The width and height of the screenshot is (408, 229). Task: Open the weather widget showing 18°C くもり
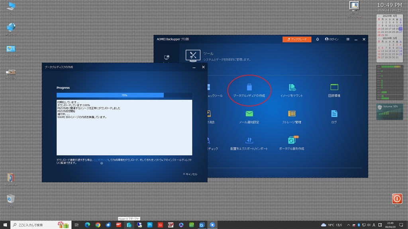click(x=331, y=225)
